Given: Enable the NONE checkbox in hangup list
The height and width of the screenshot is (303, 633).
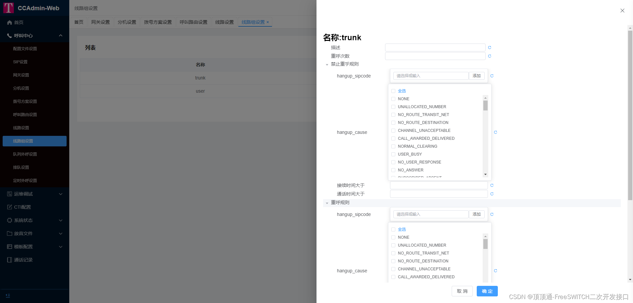Looking at the screenshot, I should click(x=393, y=99).
